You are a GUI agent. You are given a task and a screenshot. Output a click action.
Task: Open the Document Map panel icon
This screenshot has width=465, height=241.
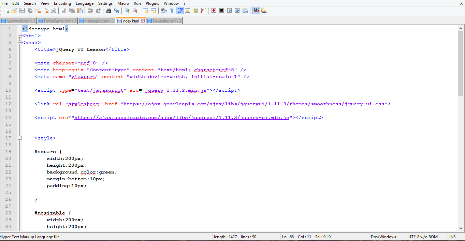click(195, 11)
